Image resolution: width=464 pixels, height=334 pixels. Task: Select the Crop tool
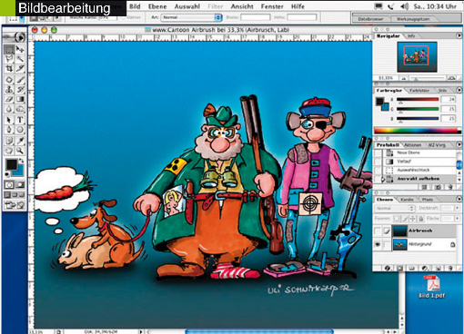click(x=9, y=69)
